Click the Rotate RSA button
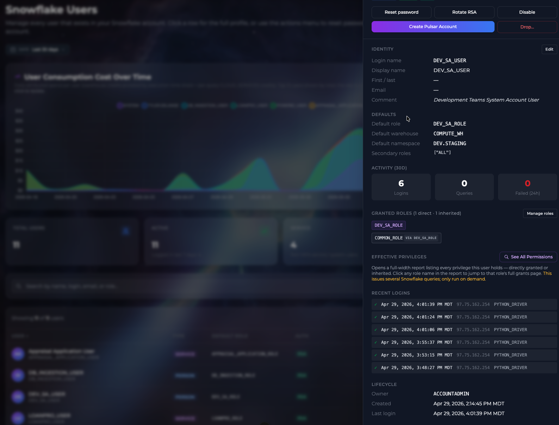The image size is (559, 425). 464,12
